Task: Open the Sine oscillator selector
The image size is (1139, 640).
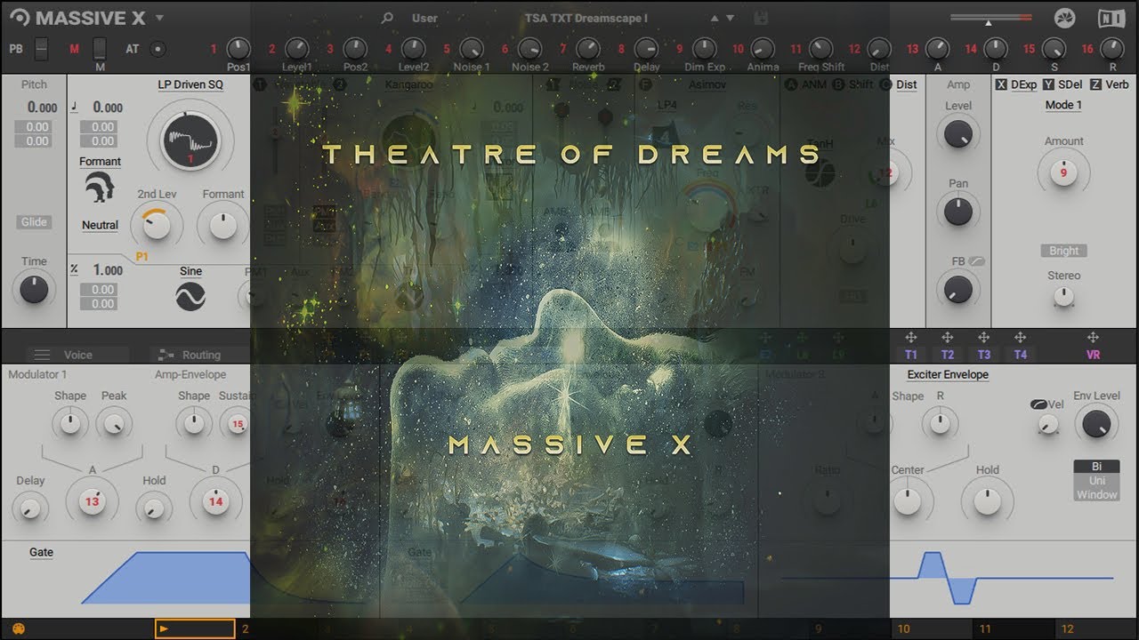Action: click(x=190, y=271)
